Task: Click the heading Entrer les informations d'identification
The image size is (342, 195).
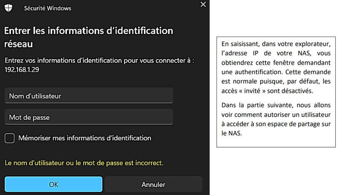Action: (88, 37)
